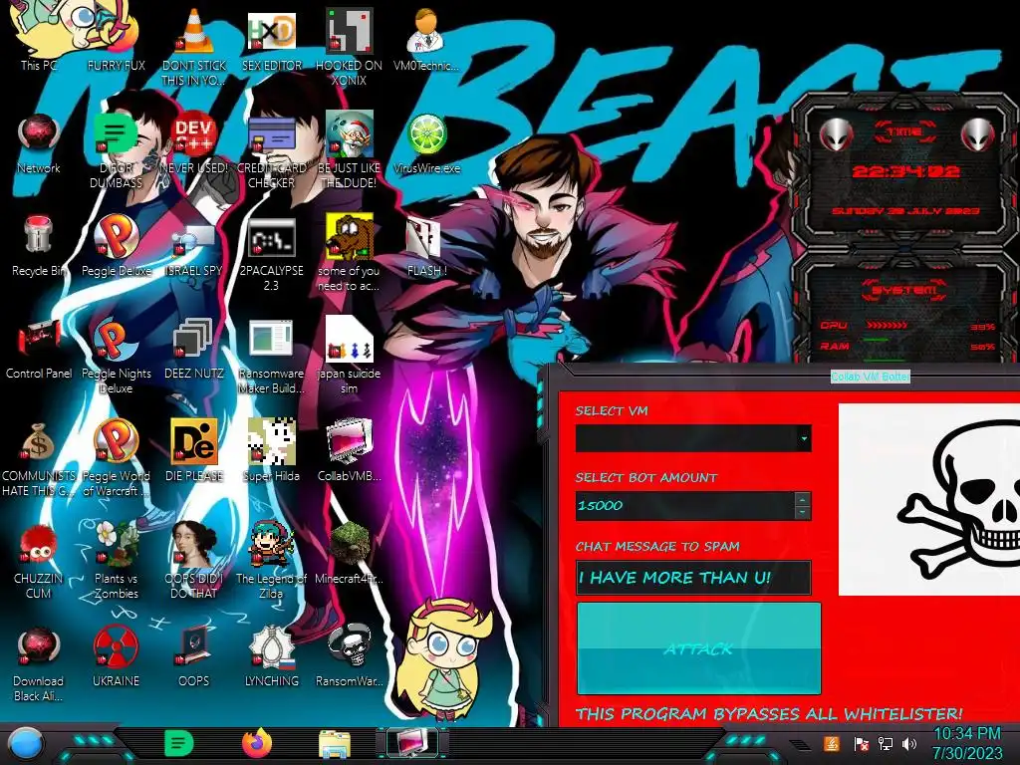
Task: Launch Plants vs Zombies
Action: click(116, 561)
